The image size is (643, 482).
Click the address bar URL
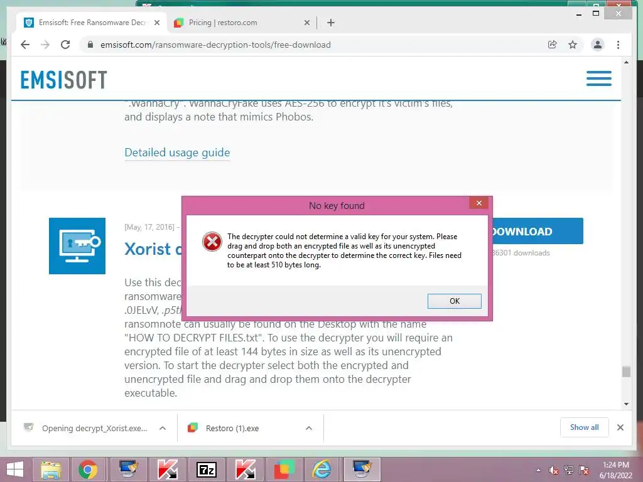(x=215, y=45)
